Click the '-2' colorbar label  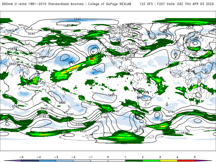pyautogui.click(x=73, y=157)
